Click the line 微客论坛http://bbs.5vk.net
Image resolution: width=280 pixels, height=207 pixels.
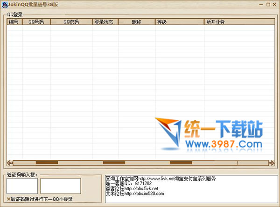(132, 188)
